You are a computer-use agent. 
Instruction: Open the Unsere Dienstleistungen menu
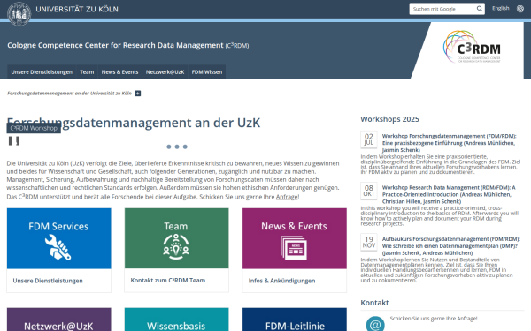42,72
